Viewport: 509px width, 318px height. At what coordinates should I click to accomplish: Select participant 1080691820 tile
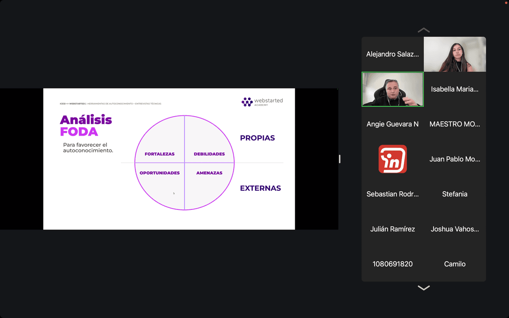coord(392,264)
